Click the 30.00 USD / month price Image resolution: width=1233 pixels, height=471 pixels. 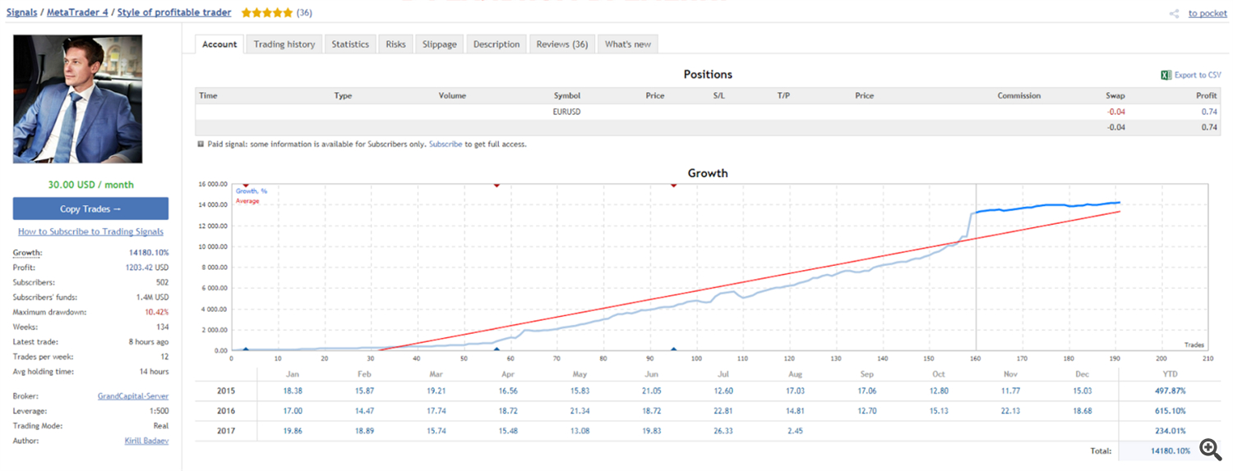90,185
